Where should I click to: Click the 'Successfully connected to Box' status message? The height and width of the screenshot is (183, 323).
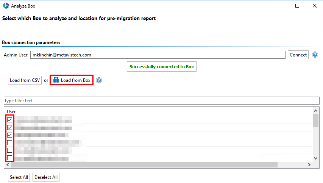(x=161, y=67)
